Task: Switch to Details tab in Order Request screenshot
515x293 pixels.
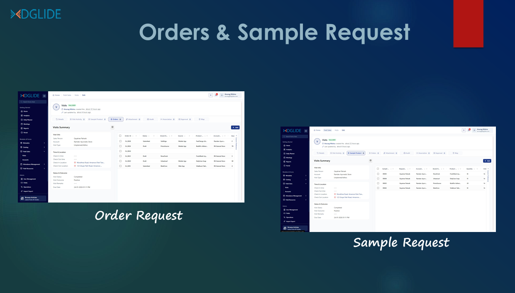Action: coord(60,120)
